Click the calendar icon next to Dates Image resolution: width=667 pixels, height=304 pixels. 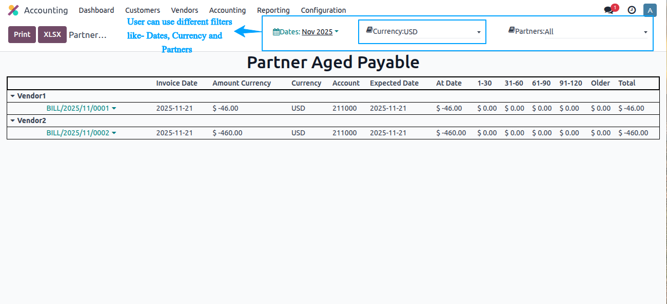coord(276,32)
